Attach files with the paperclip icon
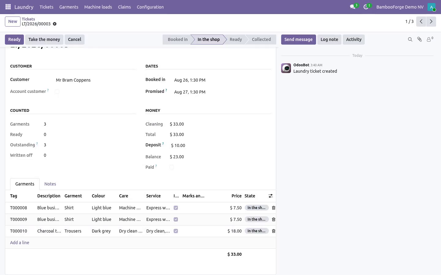The width and height of the screenshot is (441, 275). point(420,39)
